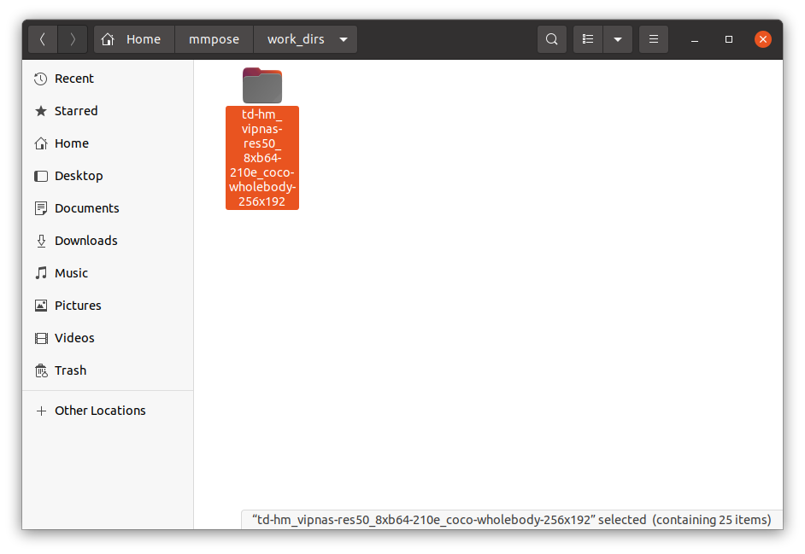This screenshot has height=554, width=805.
Task: Click the Desktop icon in sidebar
Action: 40,176
